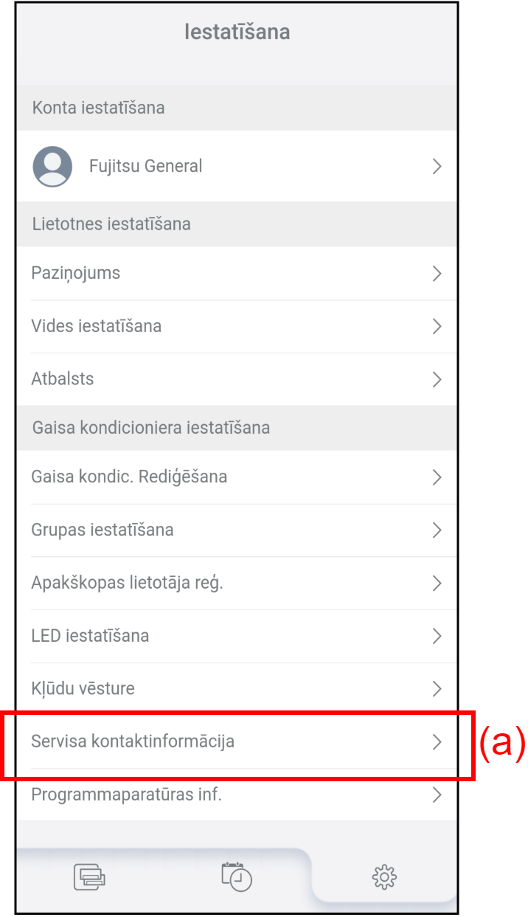
Task: Click the chevron beside Vides iestatīšana
Action: (x=437, y=326)
